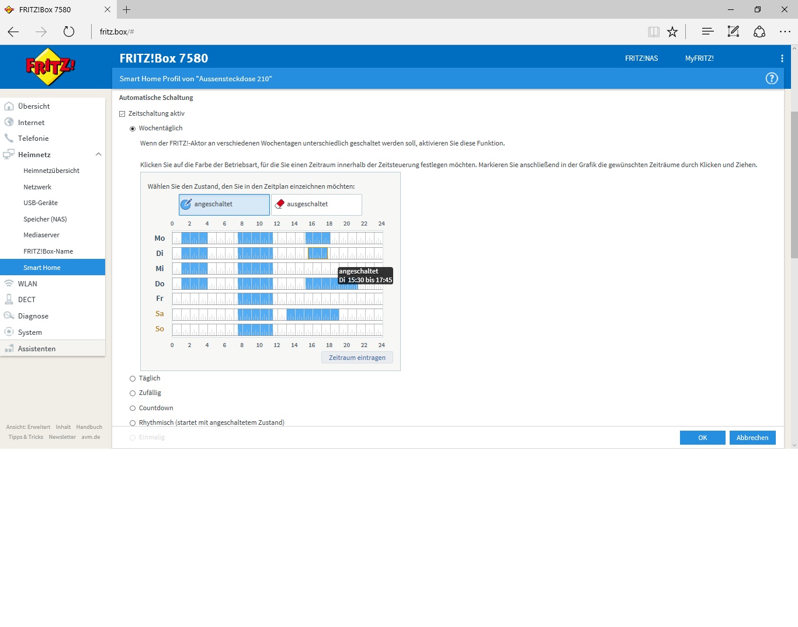Click Monday's early morning blue block
The image size is (798, 627).
click(x=195, y=238)
